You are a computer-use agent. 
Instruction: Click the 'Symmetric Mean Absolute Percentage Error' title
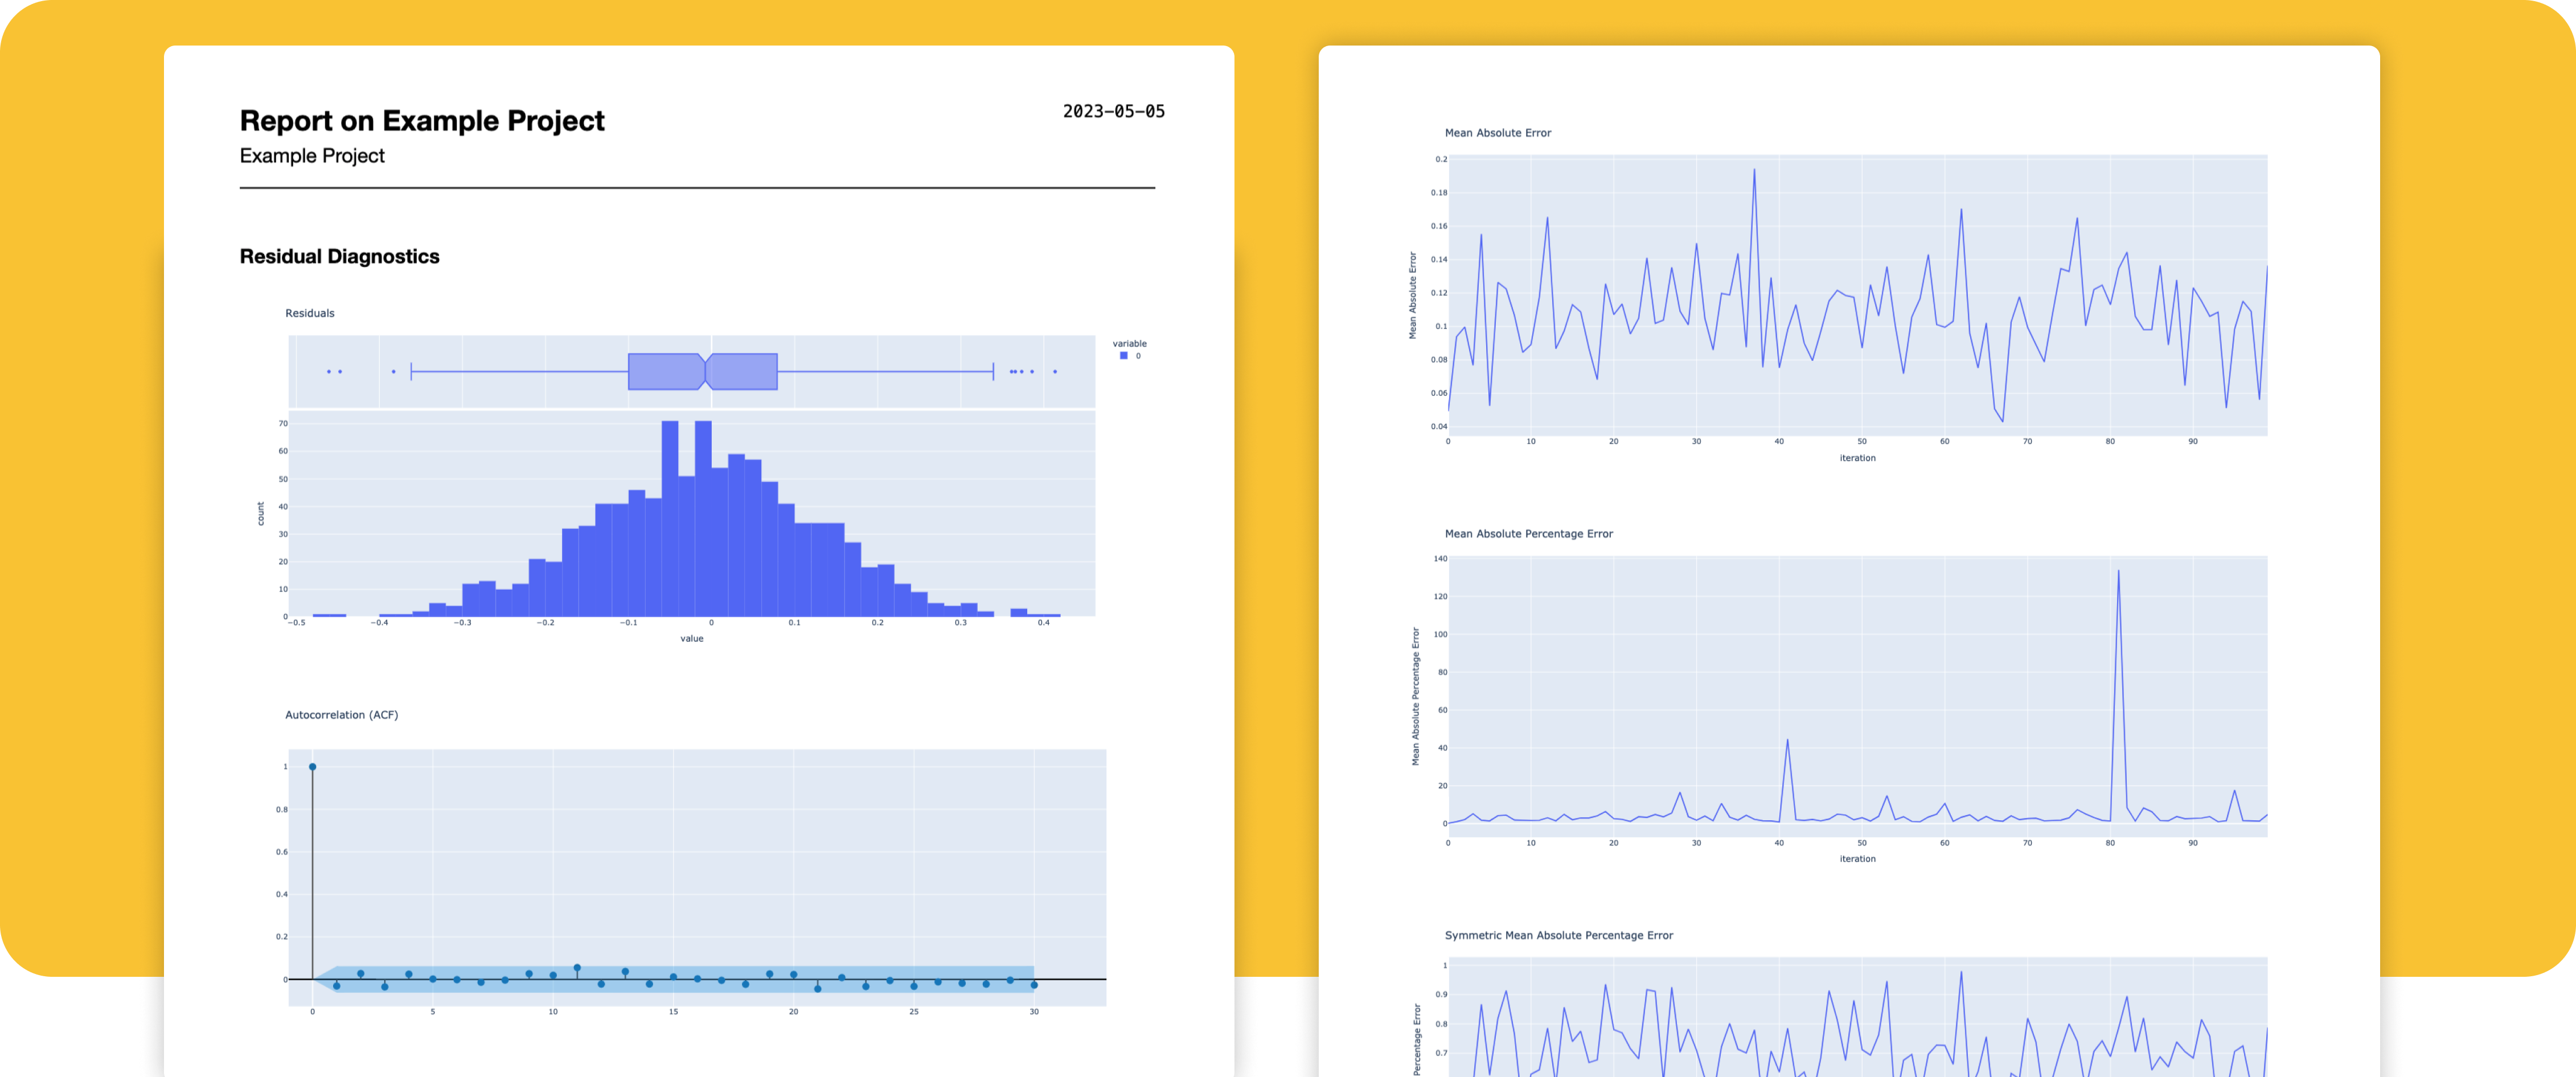click(1558, 935)
